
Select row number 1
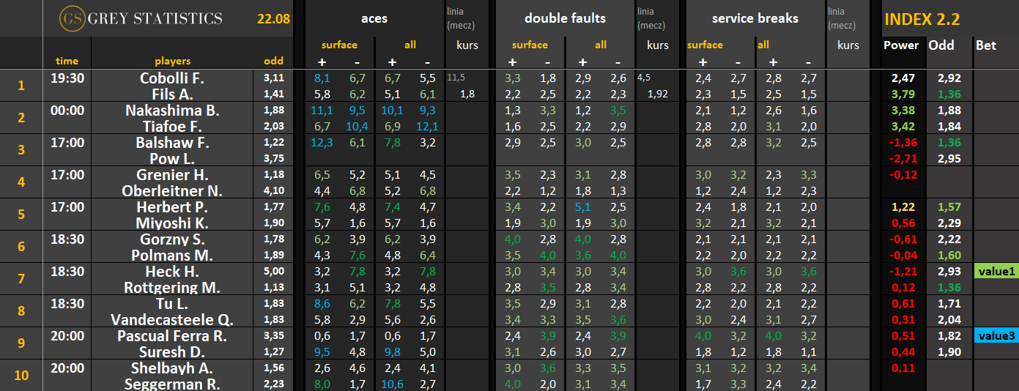(x=21, y=86)
